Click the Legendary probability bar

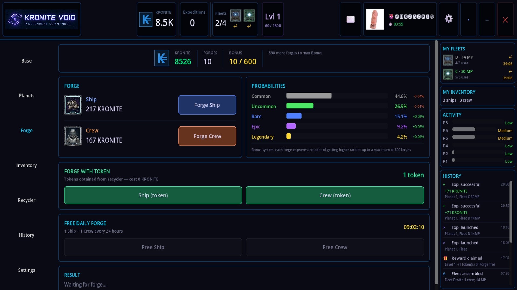[337, 136]
